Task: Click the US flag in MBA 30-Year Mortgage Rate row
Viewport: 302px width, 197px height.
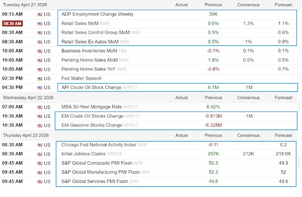Action: pos(40,107)
